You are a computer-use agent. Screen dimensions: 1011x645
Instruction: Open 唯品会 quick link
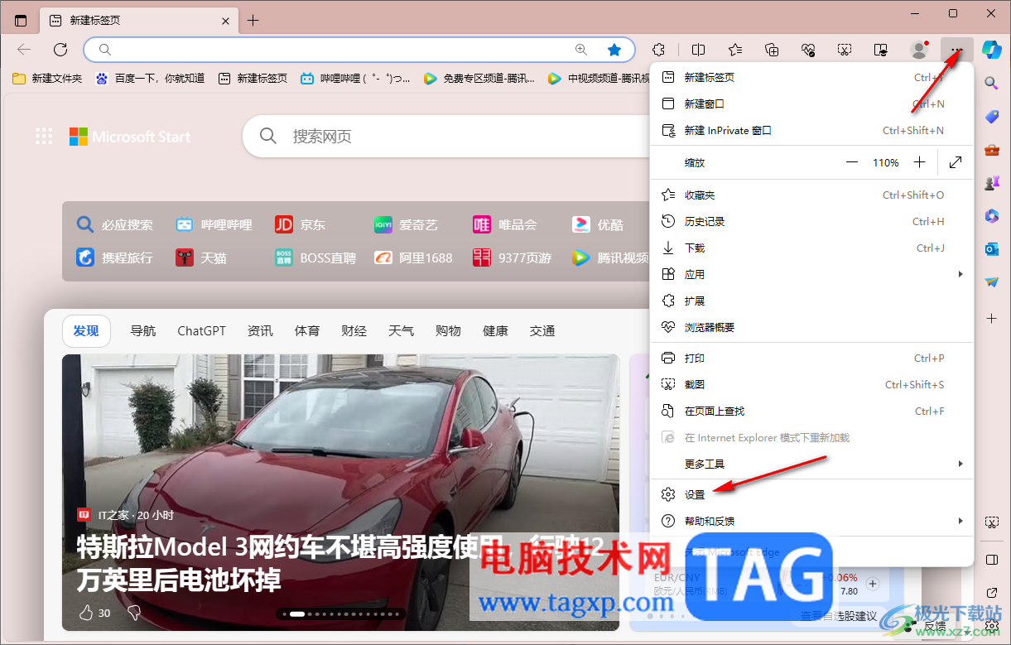coord(505,224)
